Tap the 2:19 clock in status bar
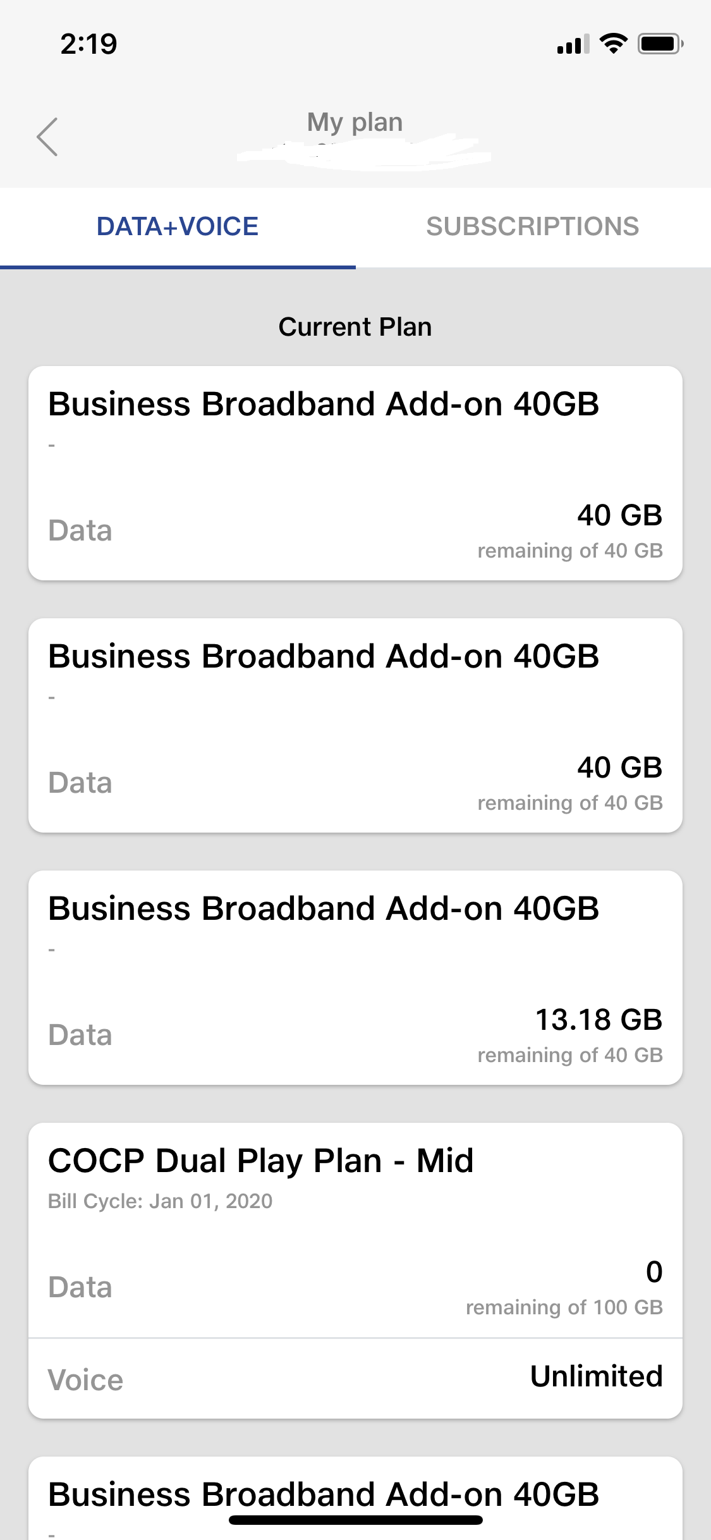711x1540 pixels. pyautogui.click(x=89, y=44)
